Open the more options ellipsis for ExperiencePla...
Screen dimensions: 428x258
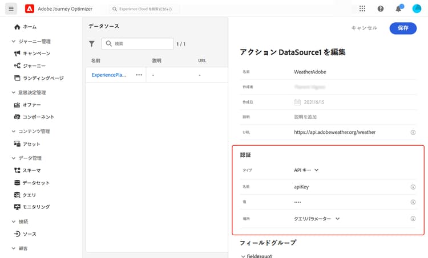139,75
